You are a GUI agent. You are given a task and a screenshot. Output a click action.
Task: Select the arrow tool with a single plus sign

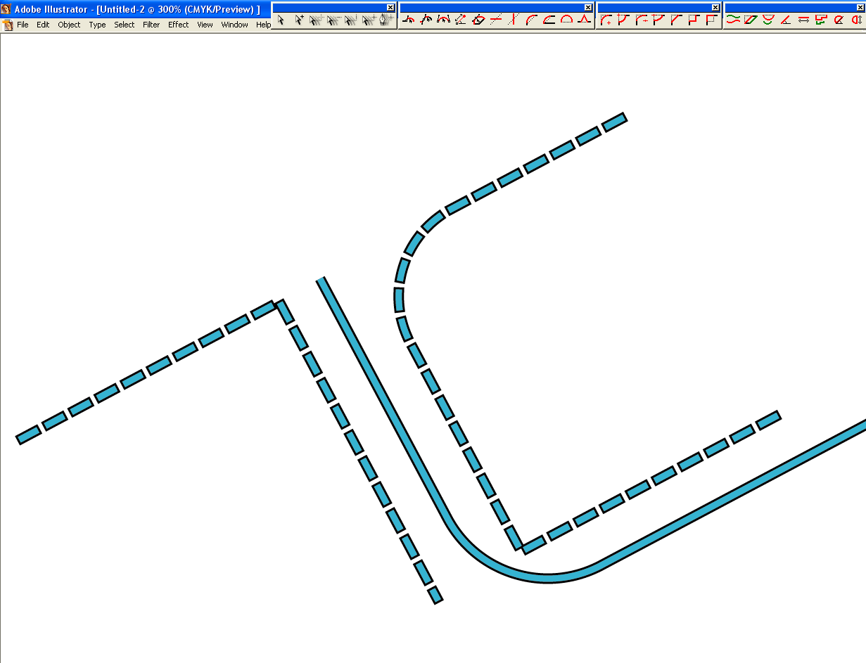(299, 20)
